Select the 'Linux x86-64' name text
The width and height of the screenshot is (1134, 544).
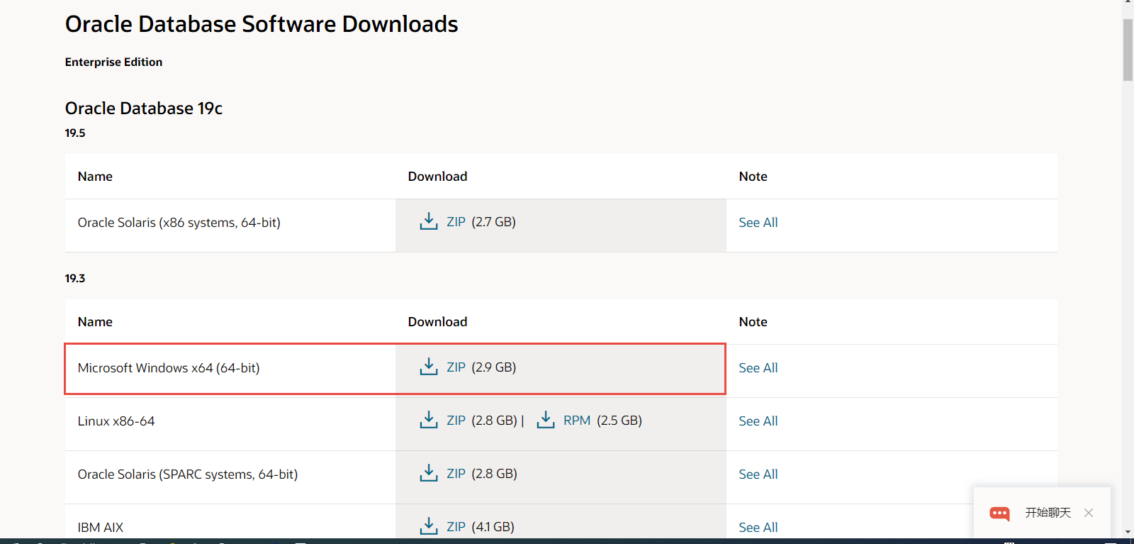(x=116, y=421)
